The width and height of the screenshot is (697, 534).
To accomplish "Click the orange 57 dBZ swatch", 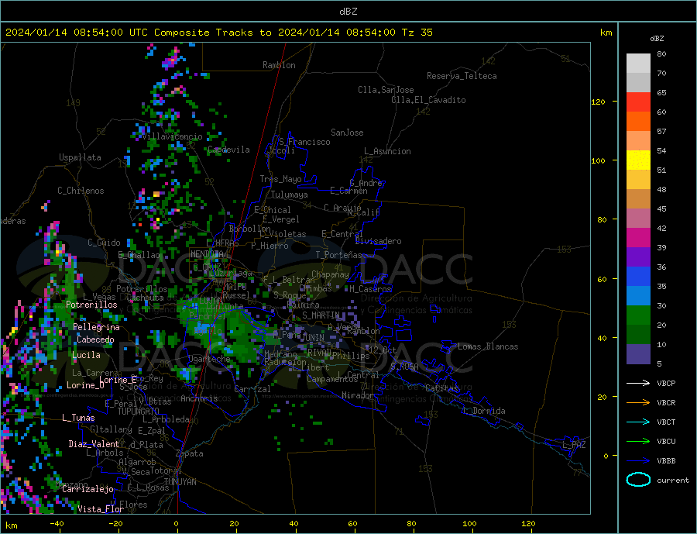I will pyautogui.click(x=638, y=122).
